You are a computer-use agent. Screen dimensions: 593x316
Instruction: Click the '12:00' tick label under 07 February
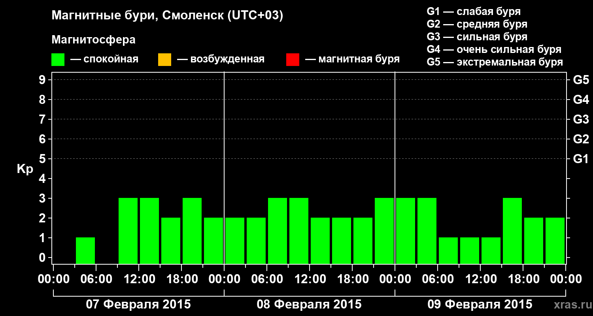coord(139,279)
